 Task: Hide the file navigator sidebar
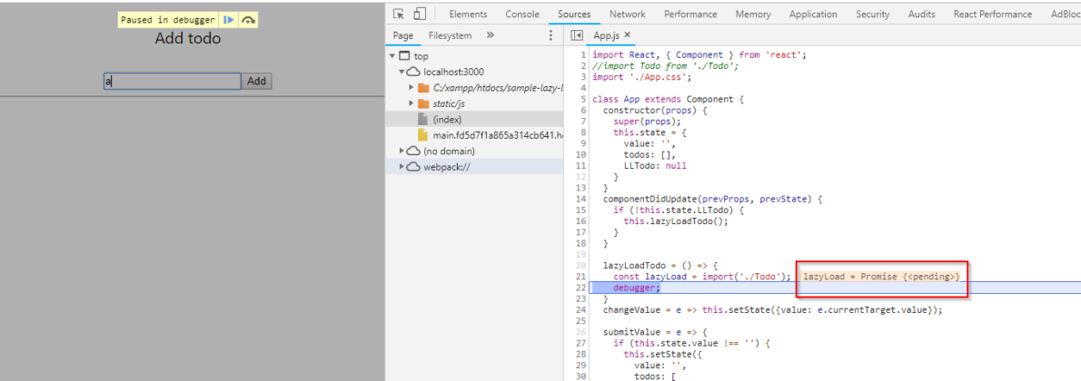coord(576,35)
